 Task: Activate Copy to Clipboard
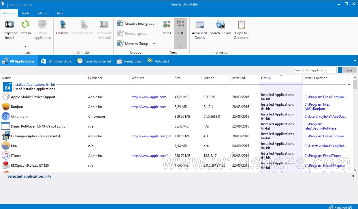click(241, 29)
